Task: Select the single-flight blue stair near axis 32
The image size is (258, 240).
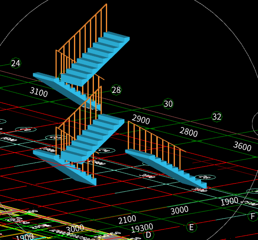Action: (166, 169)
